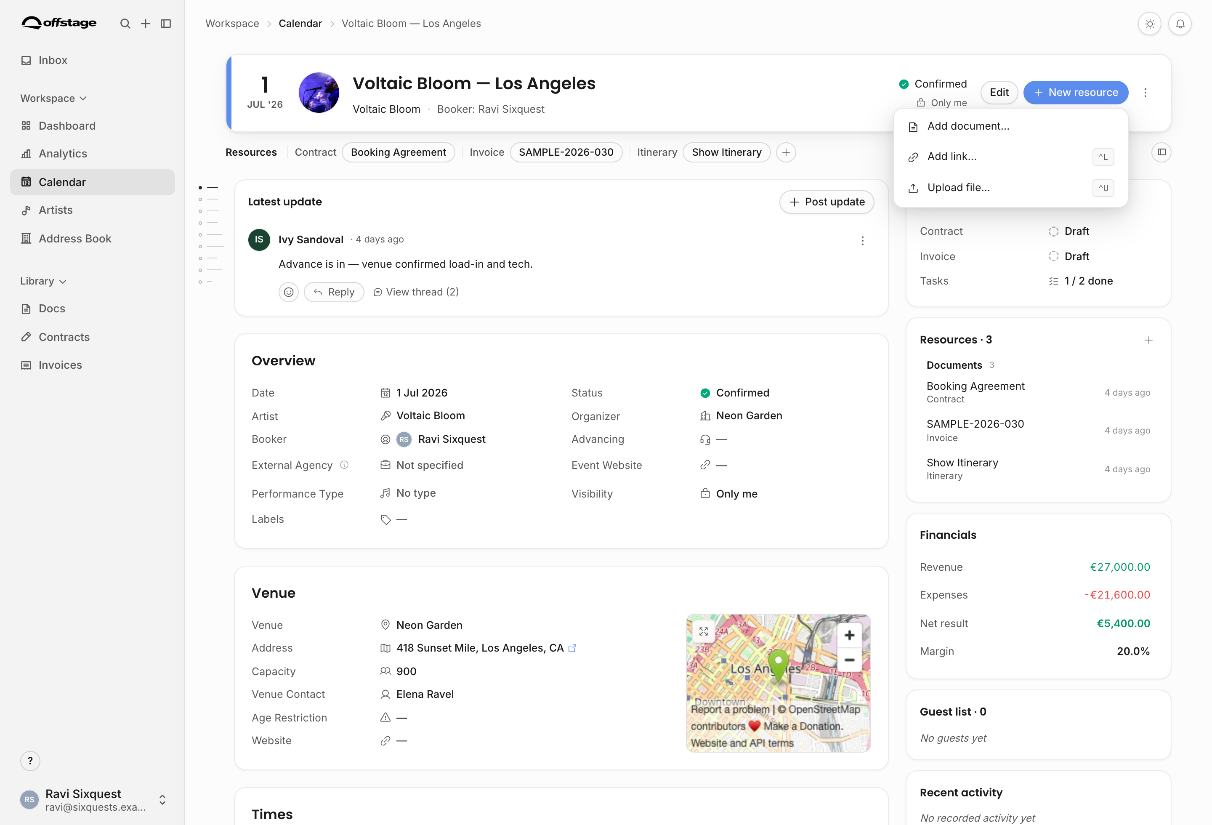Viewport: 1212px width, 825px height.
Task: Click Elena Ravel venue contact
Action: click(x=425, y=694)
